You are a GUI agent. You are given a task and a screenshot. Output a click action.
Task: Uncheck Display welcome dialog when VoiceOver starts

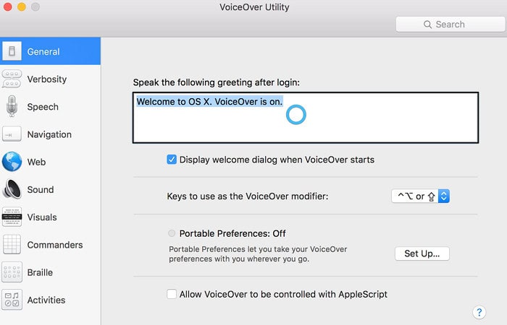pos(172,160)
